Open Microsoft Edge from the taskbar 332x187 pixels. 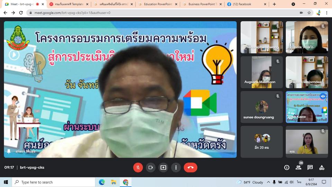(x=102, y=182)
